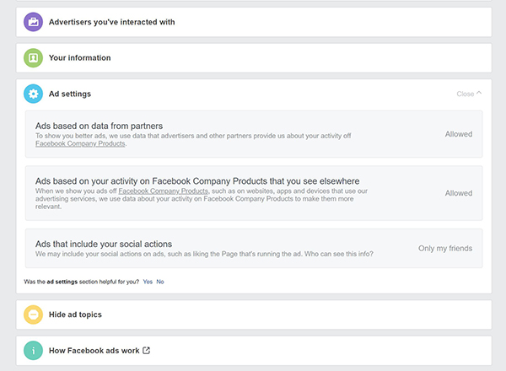Open Ads based on your activity setting

click(x=254, y=193)
